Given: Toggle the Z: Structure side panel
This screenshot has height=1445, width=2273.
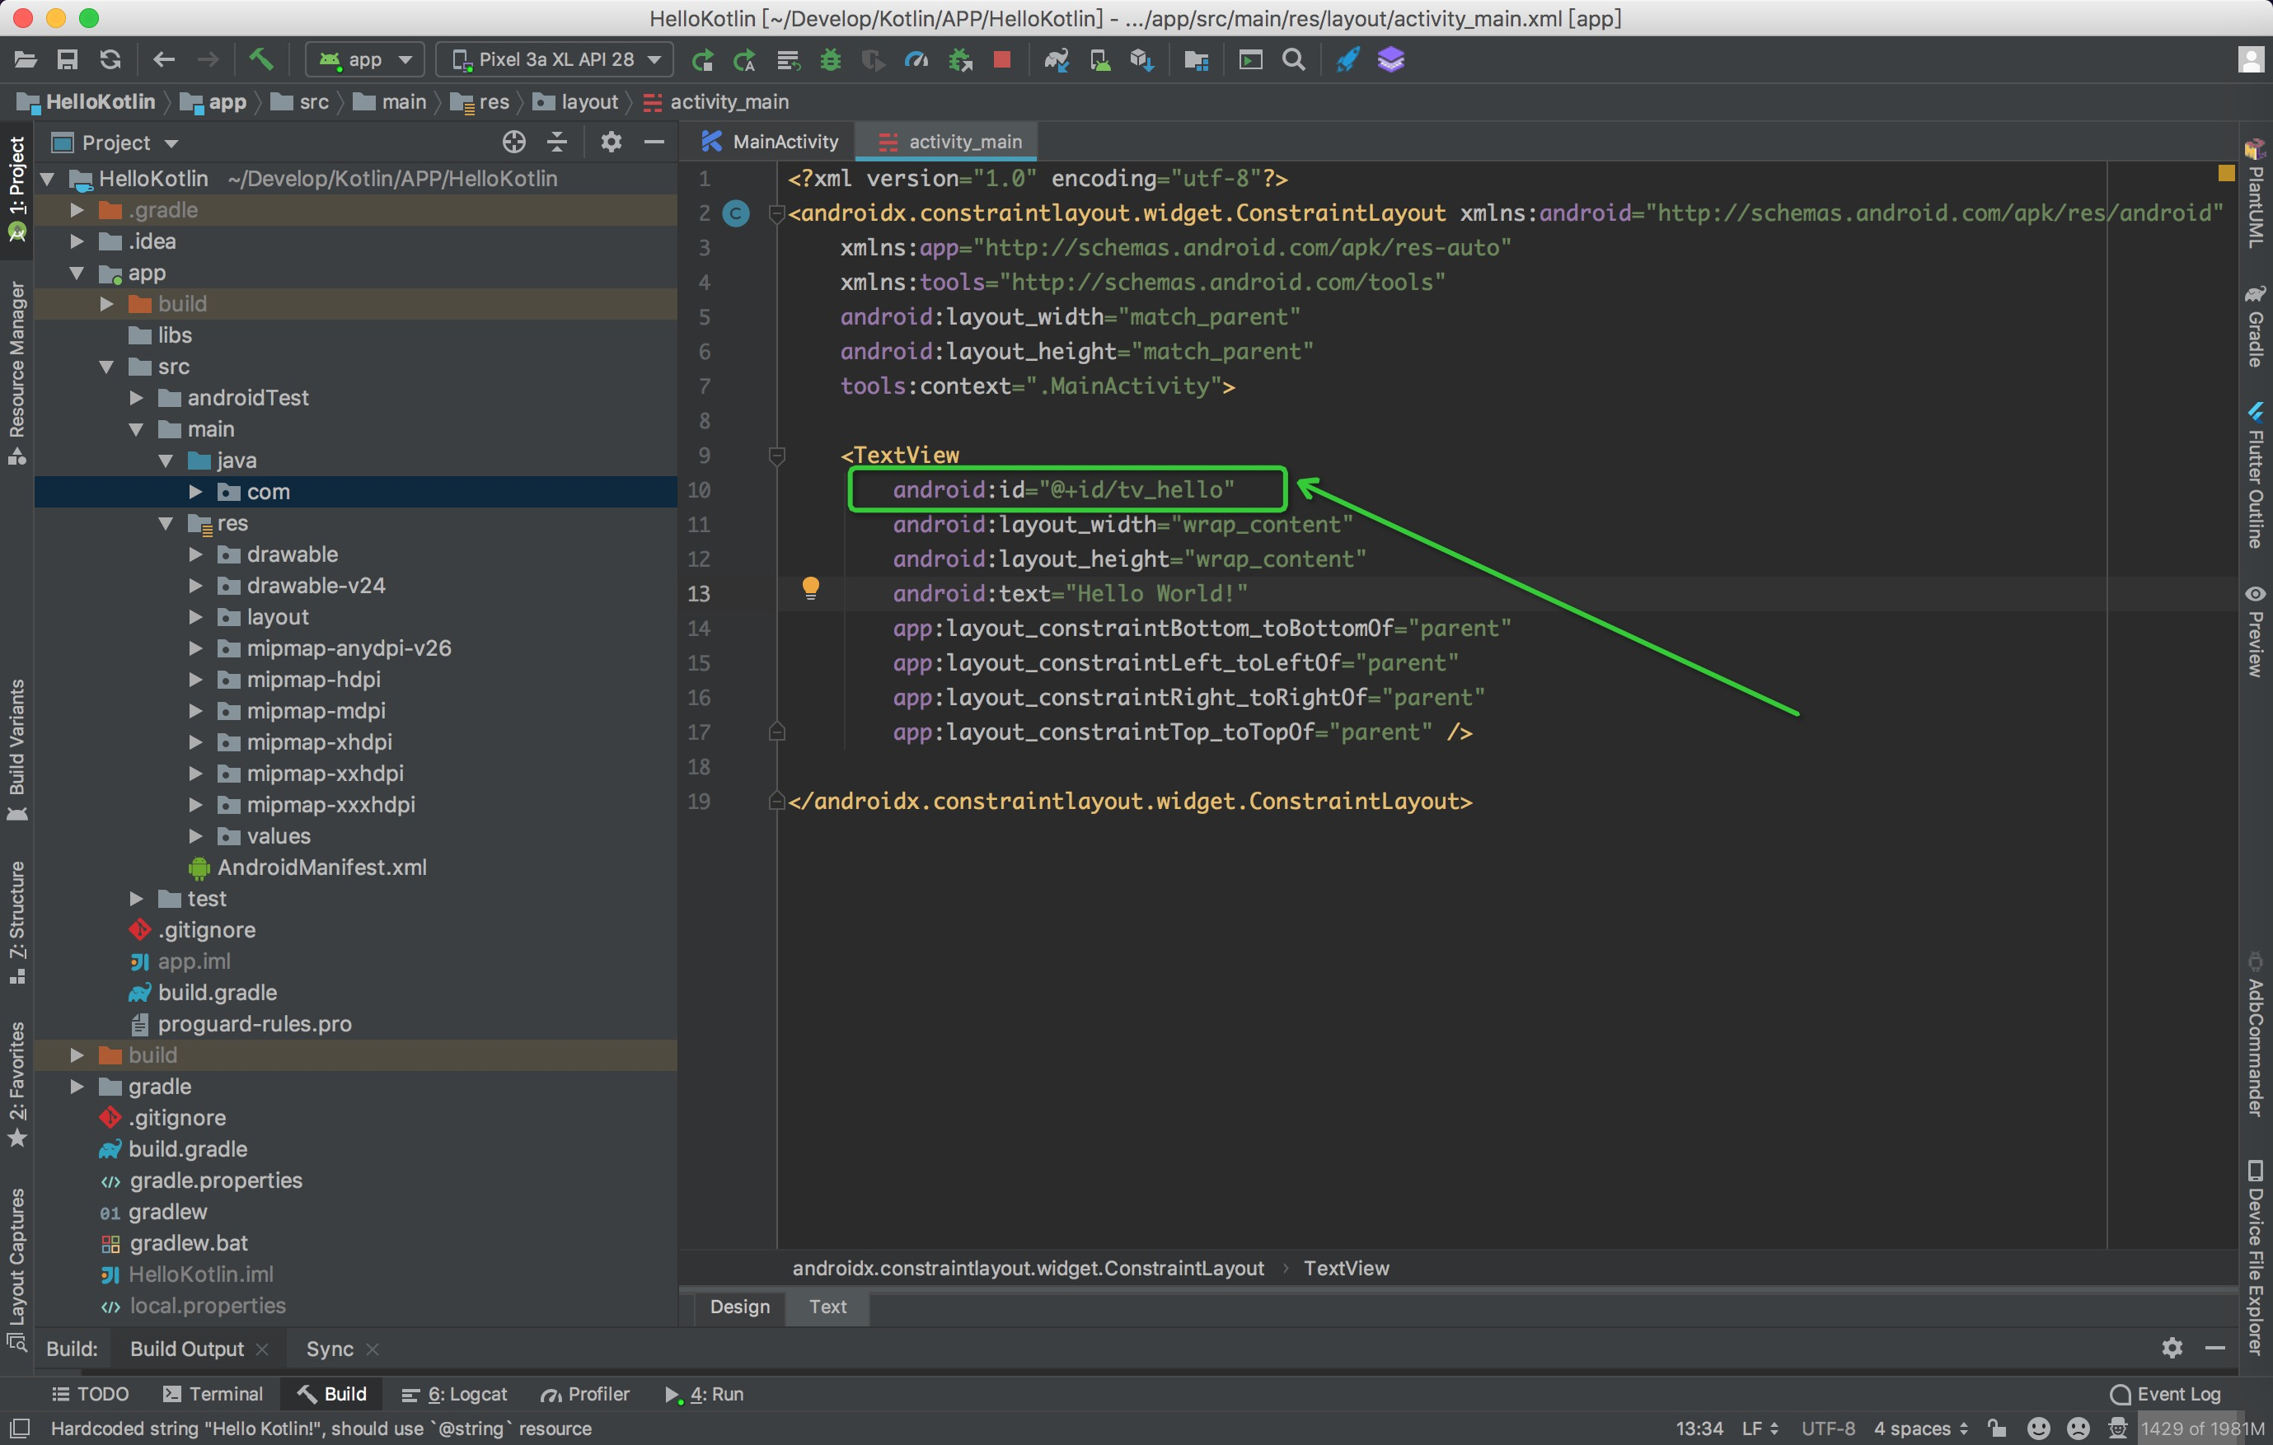Looking at the screenshot, I should pyautogui.click(x=17, y=922).
